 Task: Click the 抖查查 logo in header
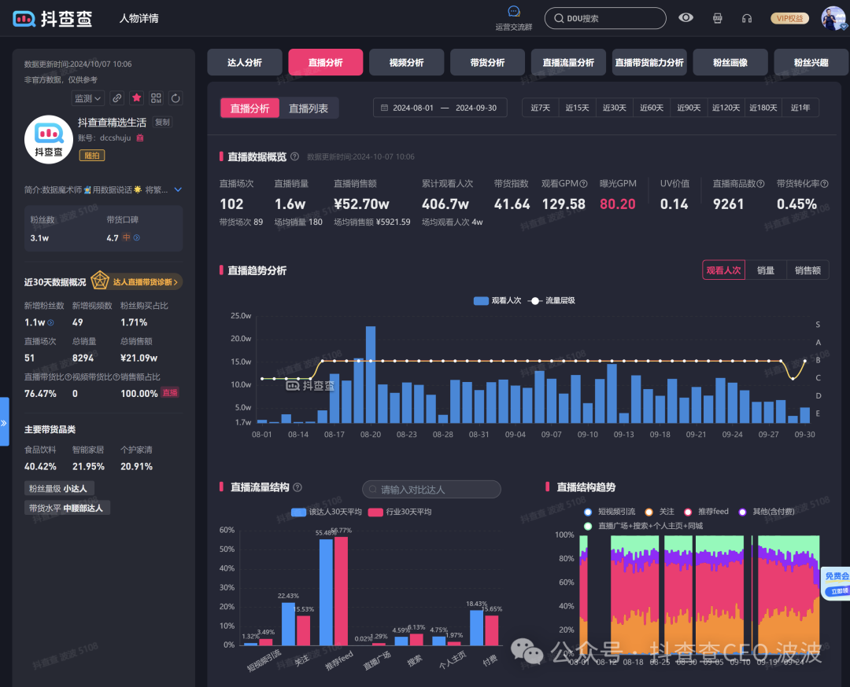pos(53,18)
